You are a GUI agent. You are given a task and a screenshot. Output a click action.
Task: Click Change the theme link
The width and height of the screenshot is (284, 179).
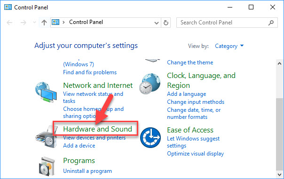click(x=190, y=62)
